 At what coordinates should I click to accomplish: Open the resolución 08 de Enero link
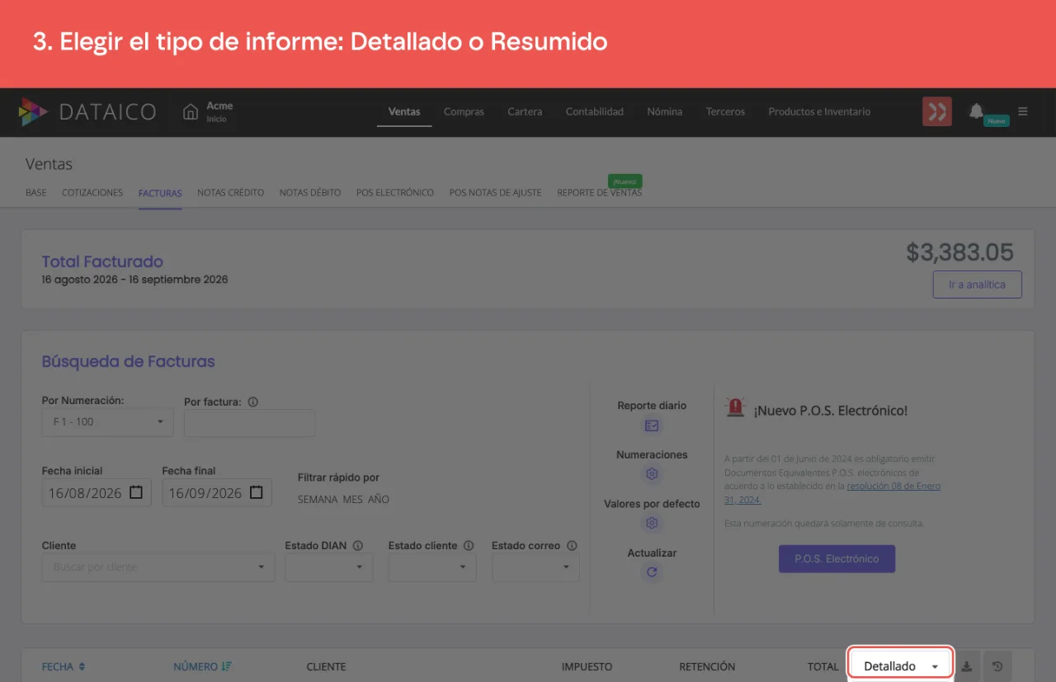893,487
